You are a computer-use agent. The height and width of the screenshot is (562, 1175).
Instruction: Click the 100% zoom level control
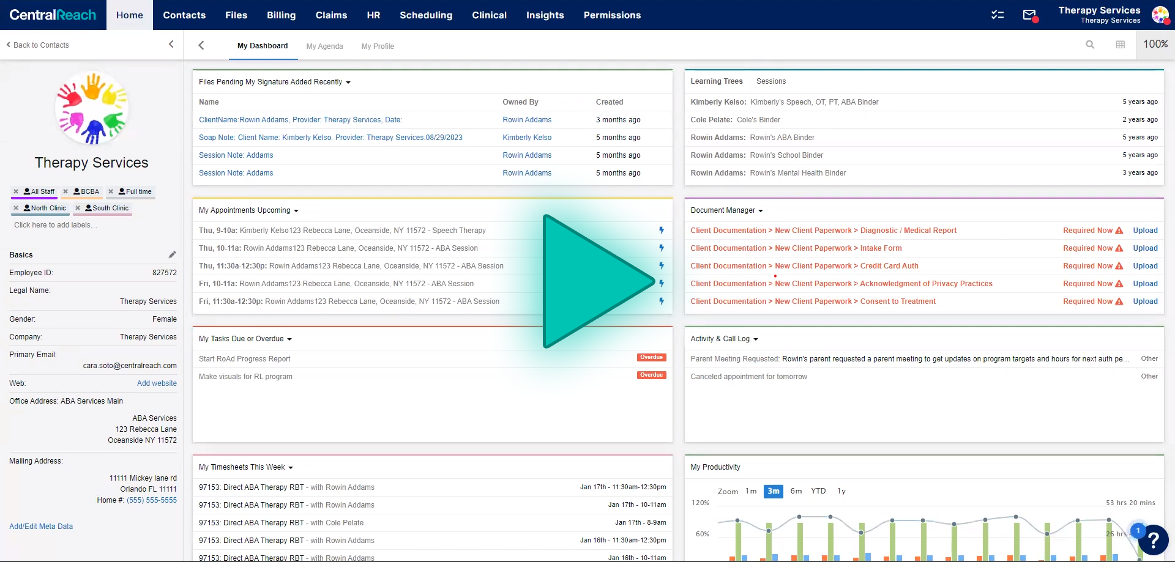point(1155,45)
